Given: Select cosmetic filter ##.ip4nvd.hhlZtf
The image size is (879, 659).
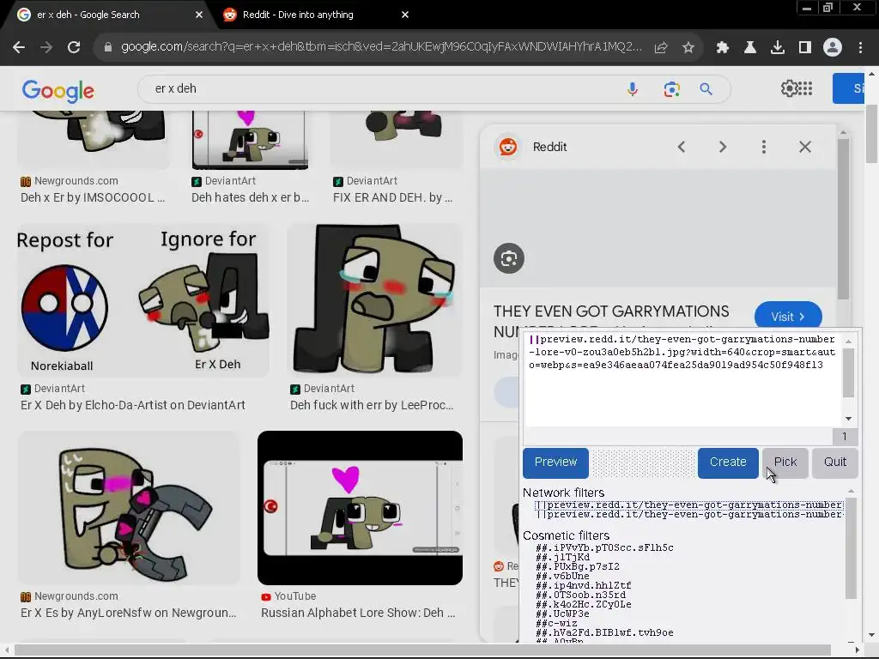Looking at the screenshot, I should pos(583,585).
